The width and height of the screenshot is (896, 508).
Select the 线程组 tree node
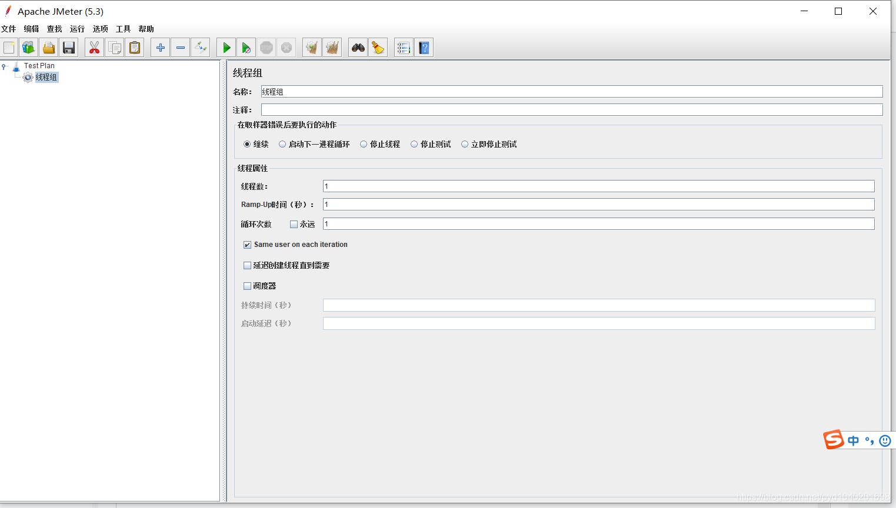(x=46, y=77)
